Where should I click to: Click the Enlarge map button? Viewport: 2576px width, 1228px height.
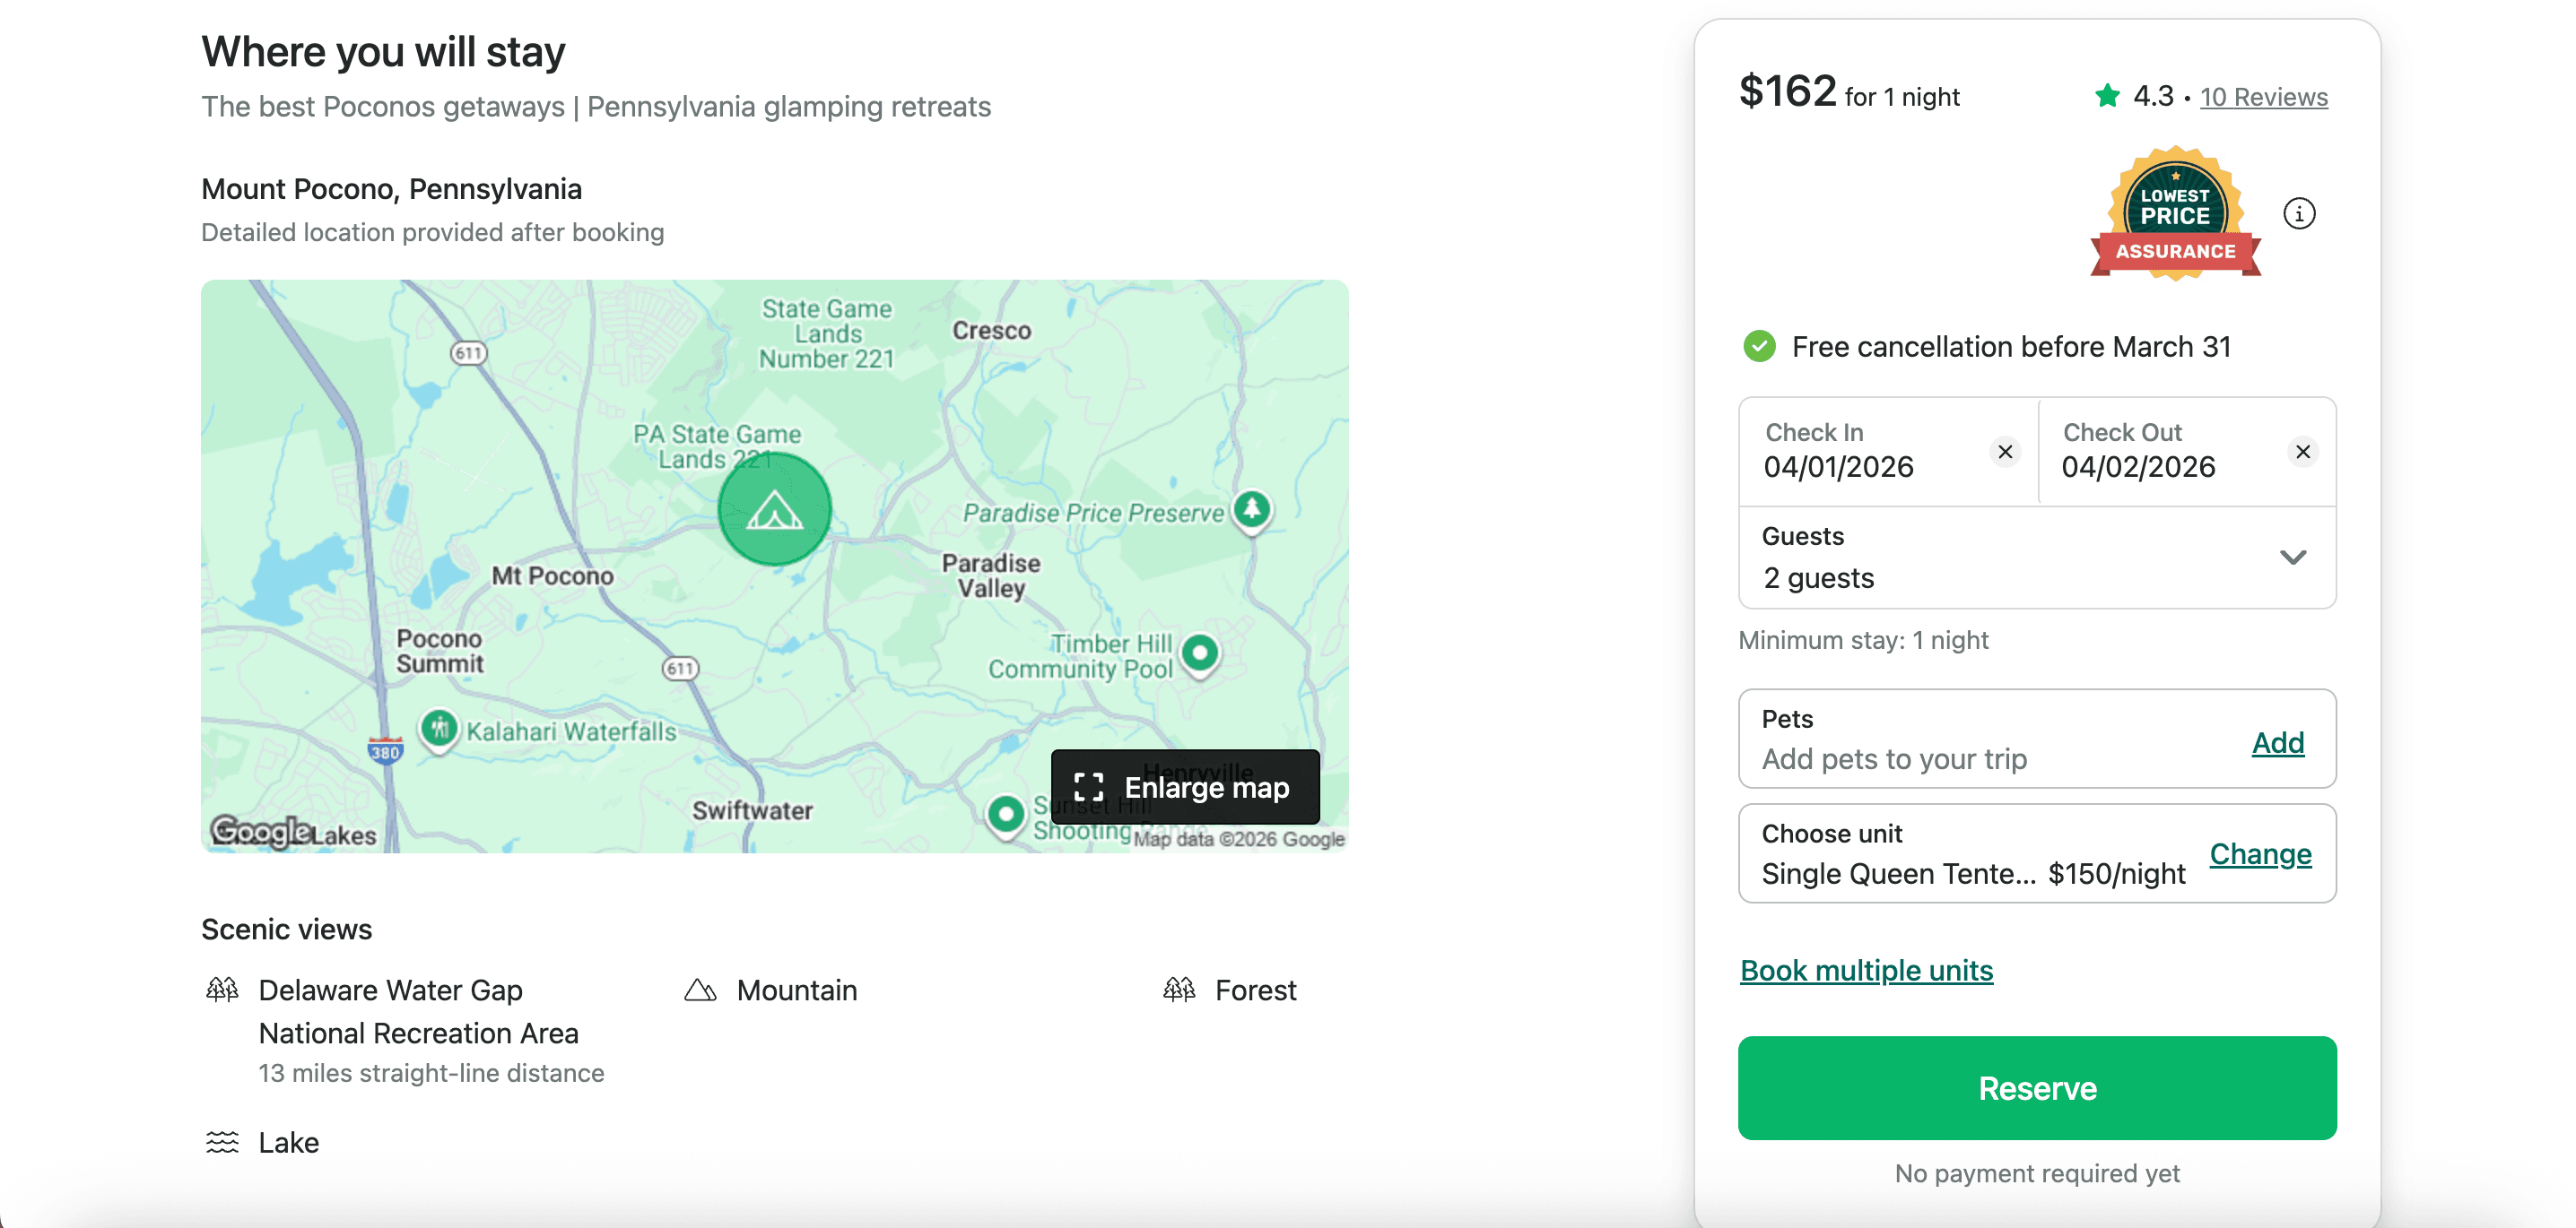pyautogui.click(x=1184, y=787)
